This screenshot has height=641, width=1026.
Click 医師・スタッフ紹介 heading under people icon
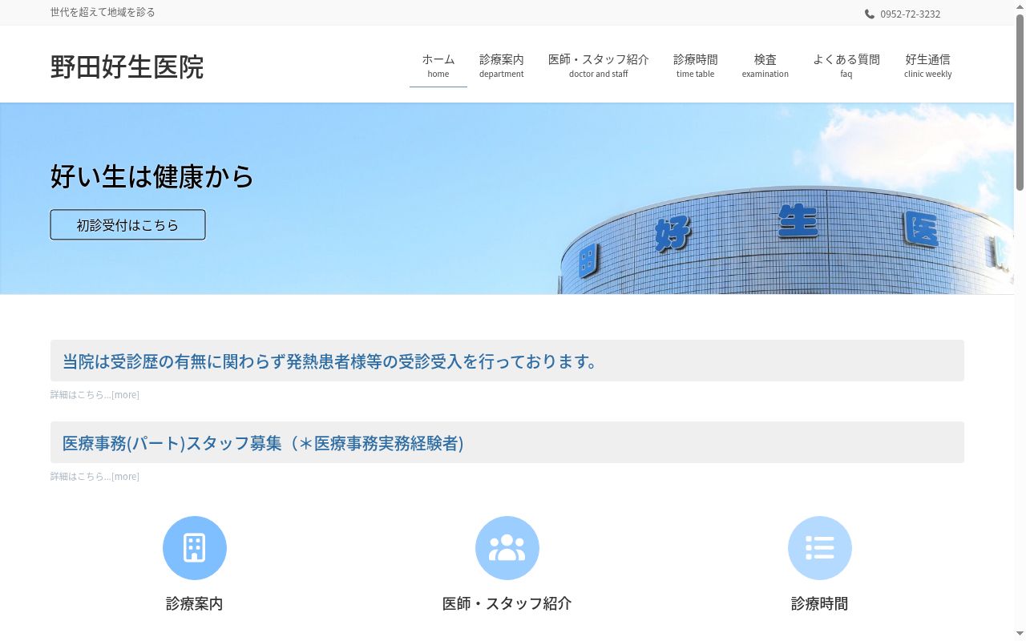pyautogui.click(x=507, y=603)
